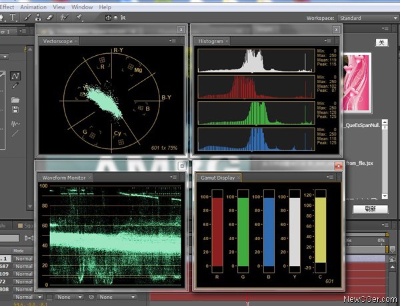The height and width of the screenshot is (306, 400).
Task: Click the diagonal line tool icon
Action: point(15,133)
